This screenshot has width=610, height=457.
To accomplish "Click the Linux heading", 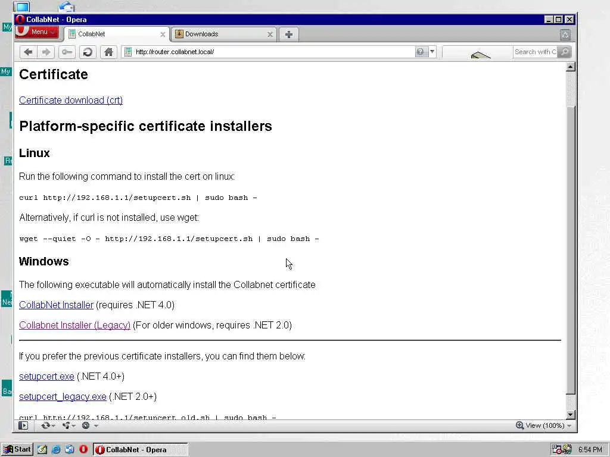I will (x=34, y=153).
